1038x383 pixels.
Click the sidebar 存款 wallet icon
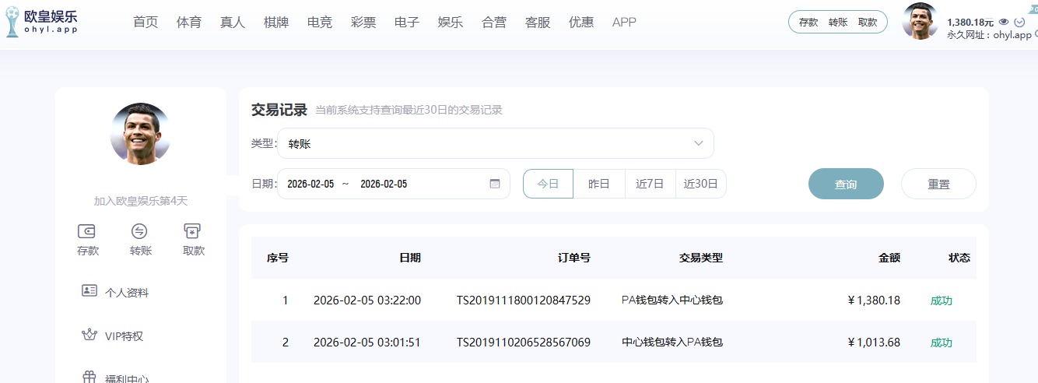coord(87,231)
